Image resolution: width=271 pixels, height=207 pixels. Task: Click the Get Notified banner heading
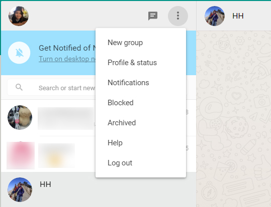67,48
